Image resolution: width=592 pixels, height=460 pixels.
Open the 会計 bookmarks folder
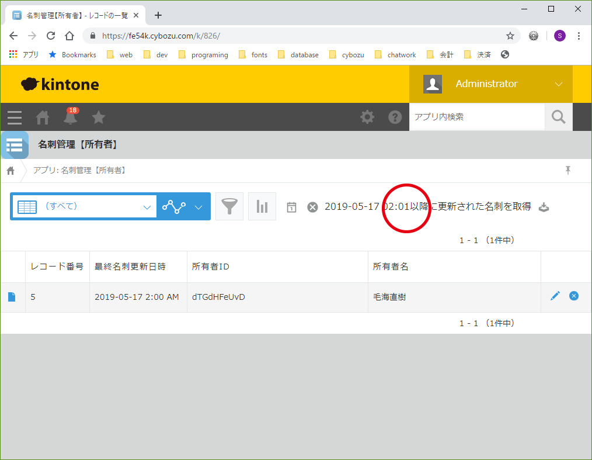click(x=440, y=55)
